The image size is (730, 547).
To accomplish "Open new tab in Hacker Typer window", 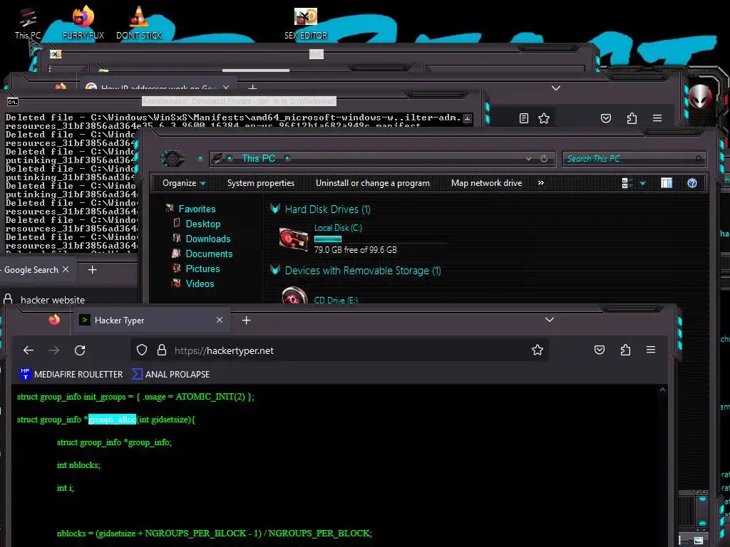I will click(x=246, y=320).
